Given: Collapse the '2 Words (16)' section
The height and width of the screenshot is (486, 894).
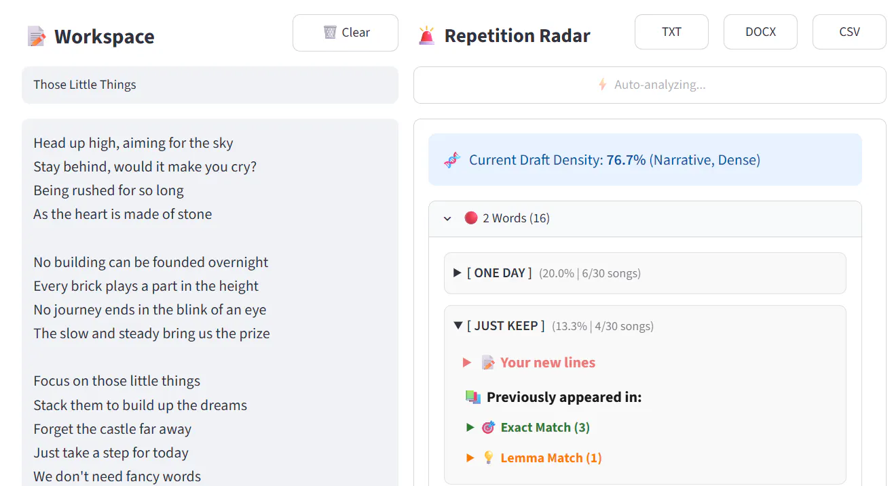Looking at the screenshot, I should [x=645, y=218].
